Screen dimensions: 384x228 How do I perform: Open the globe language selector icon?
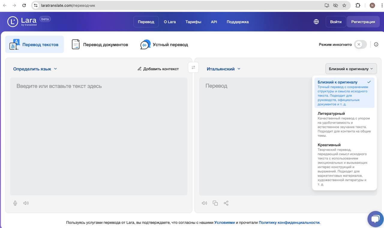click(x=316, y=22)
